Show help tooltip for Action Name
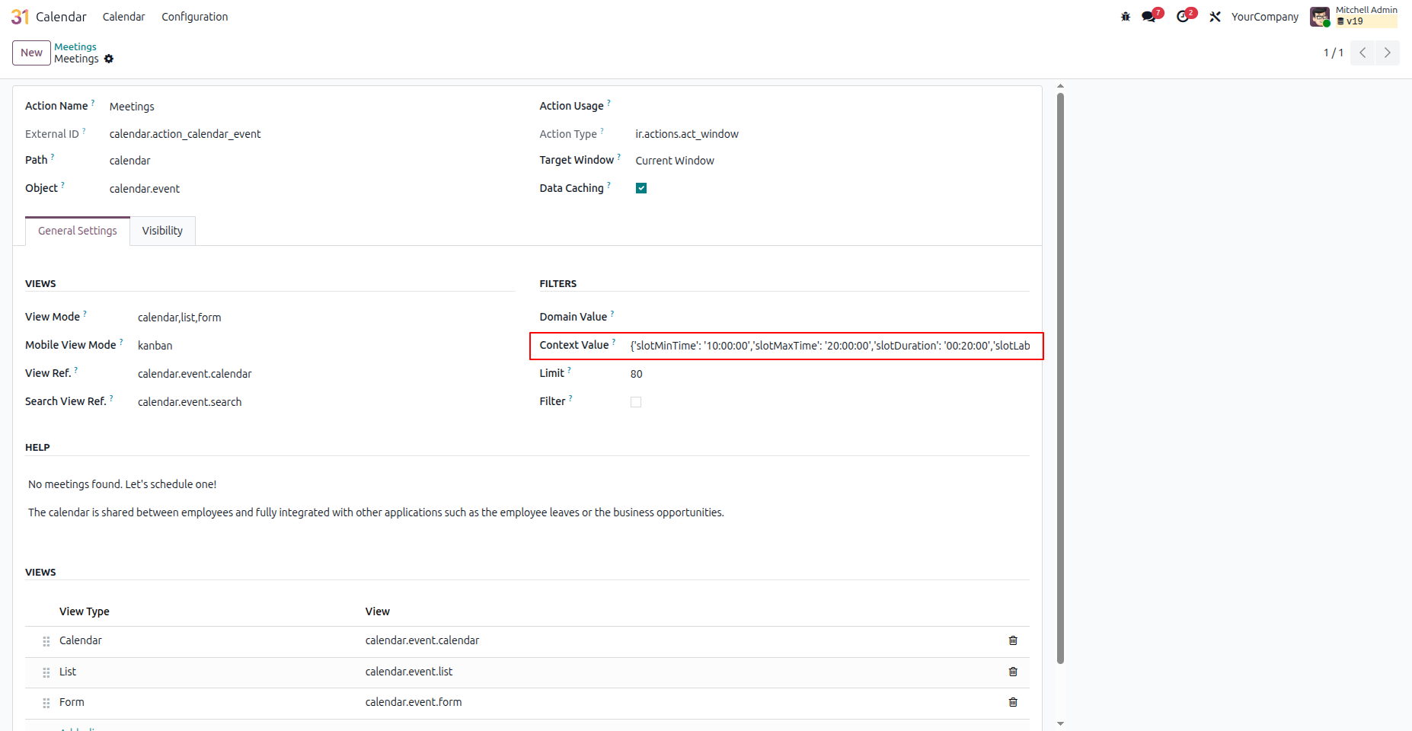This screenshot has width=1412, height=731. [93, 102]
